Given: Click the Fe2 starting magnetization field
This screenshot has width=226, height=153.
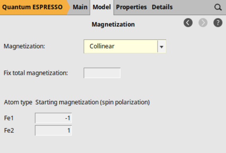Looking at the screenshot, I should (53, 130).
